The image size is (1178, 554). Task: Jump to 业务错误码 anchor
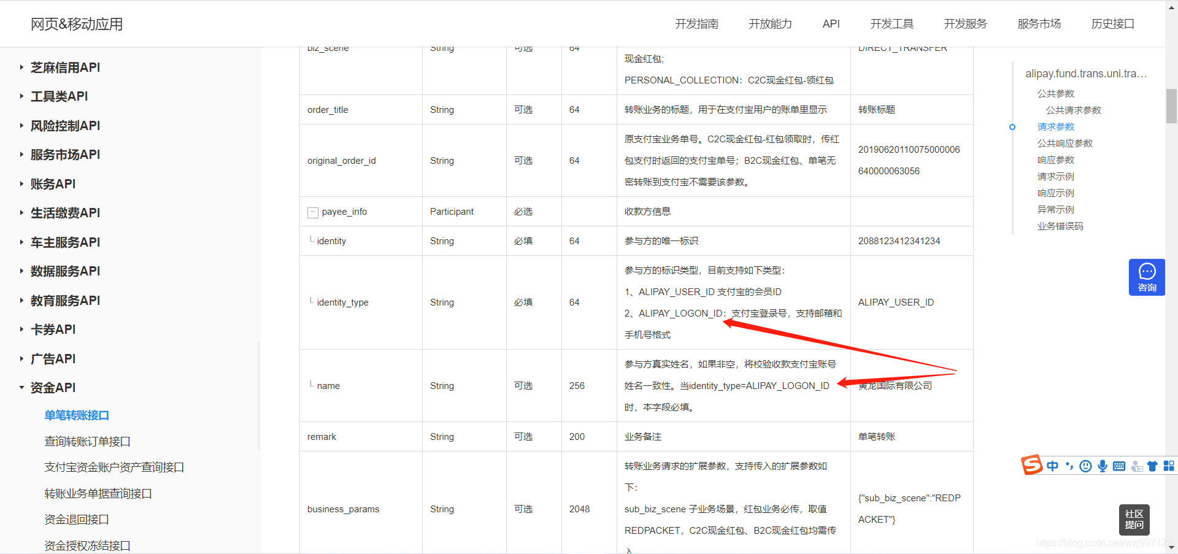coord(1060,226)
